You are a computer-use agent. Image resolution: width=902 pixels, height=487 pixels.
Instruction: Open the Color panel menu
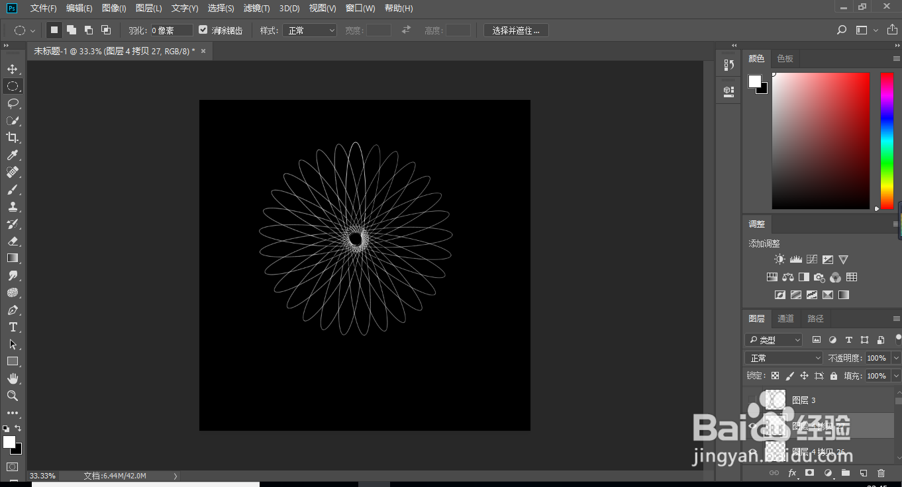coord(896,59)
